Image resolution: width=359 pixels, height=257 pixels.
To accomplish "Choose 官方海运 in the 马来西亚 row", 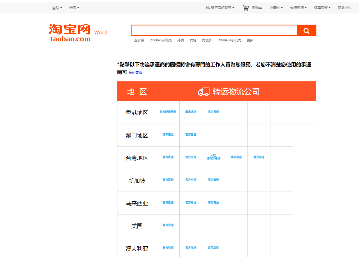I will click(214, 202).
